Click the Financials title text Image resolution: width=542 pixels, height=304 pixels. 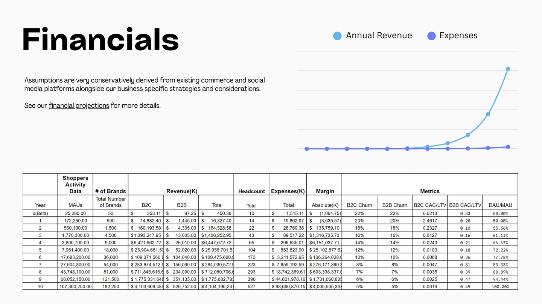(100, 39)
